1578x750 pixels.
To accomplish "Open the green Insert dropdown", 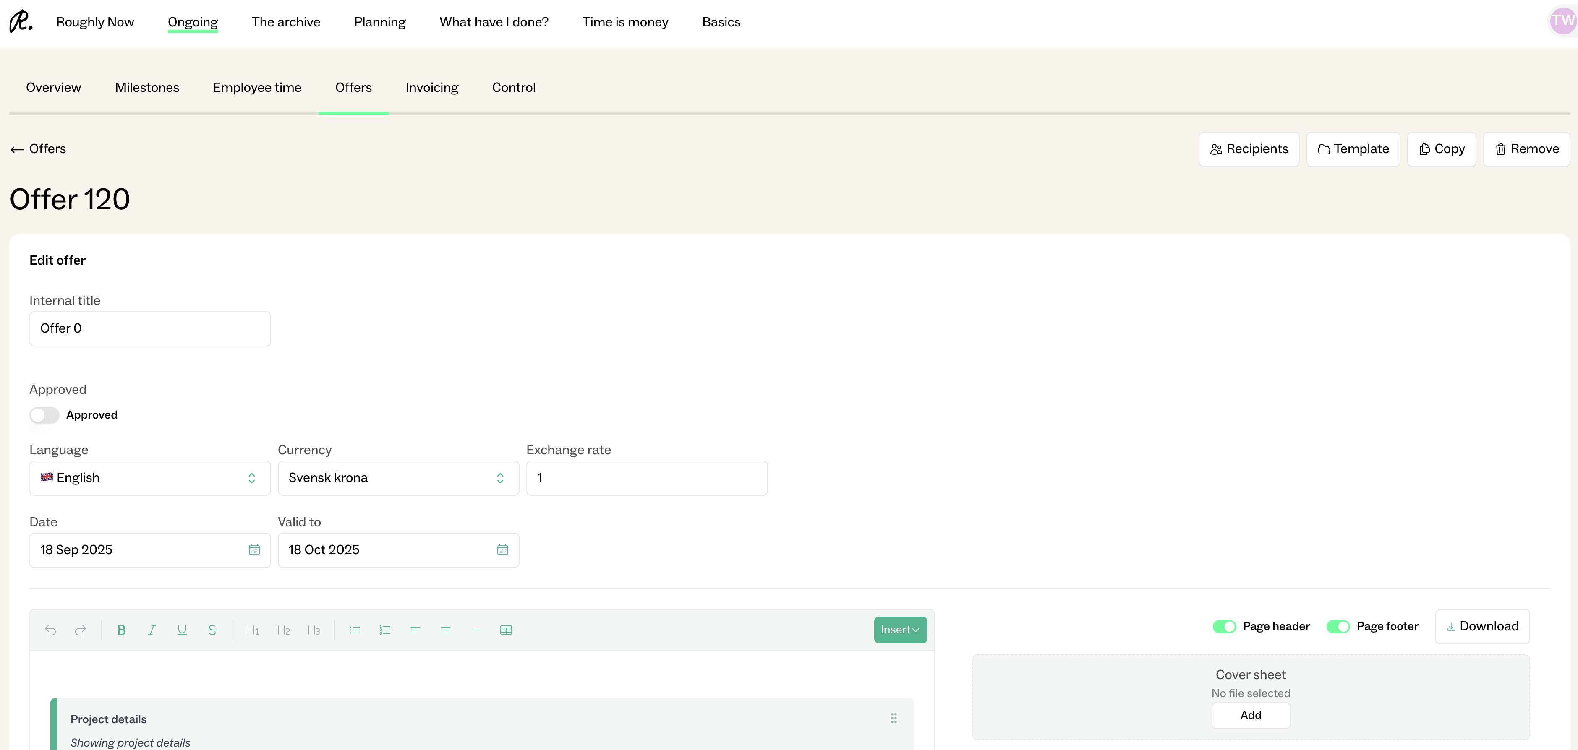I will [x=900, y=630].
